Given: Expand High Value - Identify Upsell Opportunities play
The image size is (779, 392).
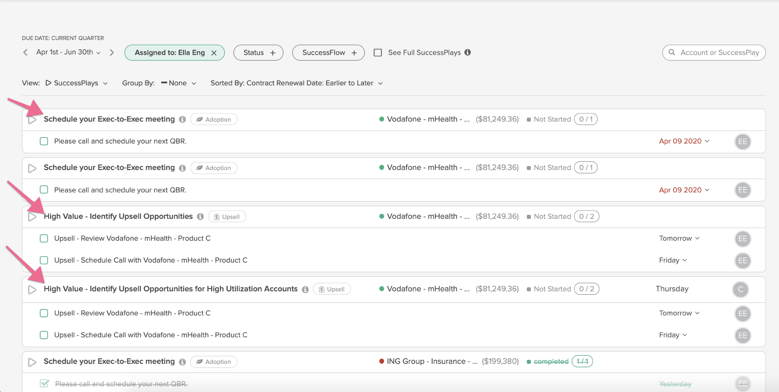Looking at the screenshot, I should 32,217.
